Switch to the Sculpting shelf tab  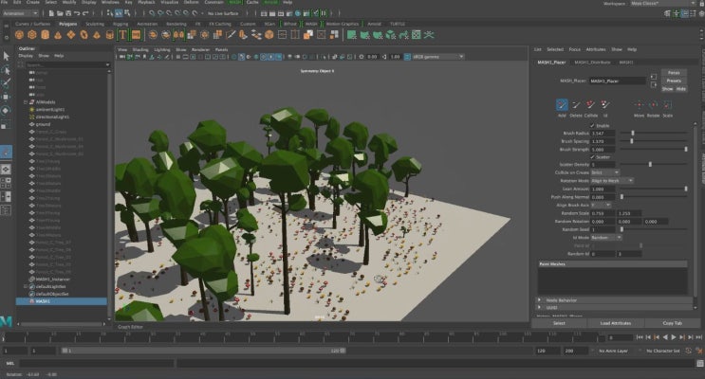[94, 24]
